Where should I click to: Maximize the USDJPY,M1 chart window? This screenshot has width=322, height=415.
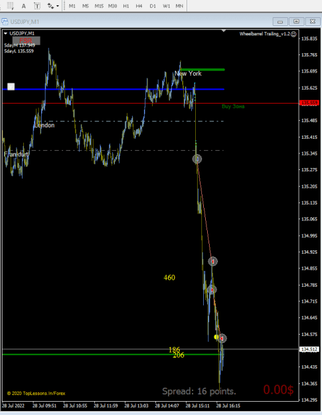coord(296,21)
